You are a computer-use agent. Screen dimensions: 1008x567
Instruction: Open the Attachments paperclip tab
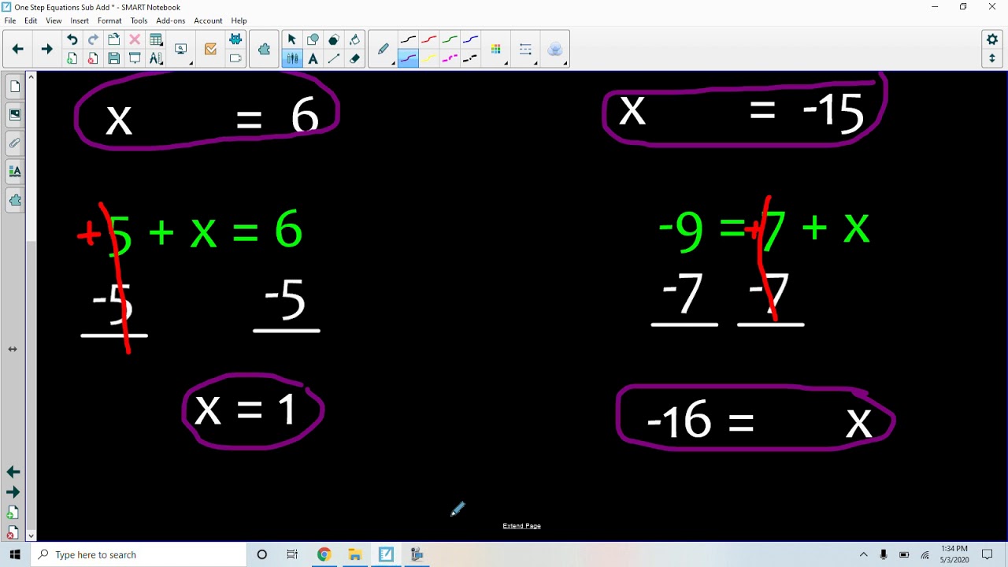pyautogui.click(x=14, y=143)
